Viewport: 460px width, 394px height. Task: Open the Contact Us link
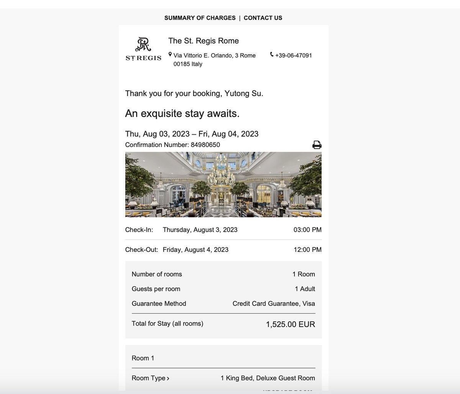(263, 18)
